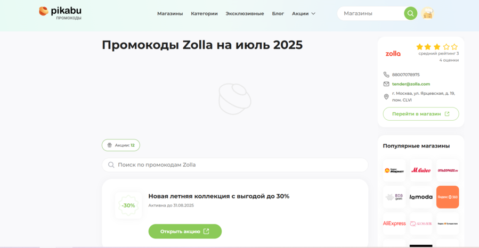479x248 pixels.
Task: Focus the Поиск по промокодам Zolla field
Action: pos(235,165)
